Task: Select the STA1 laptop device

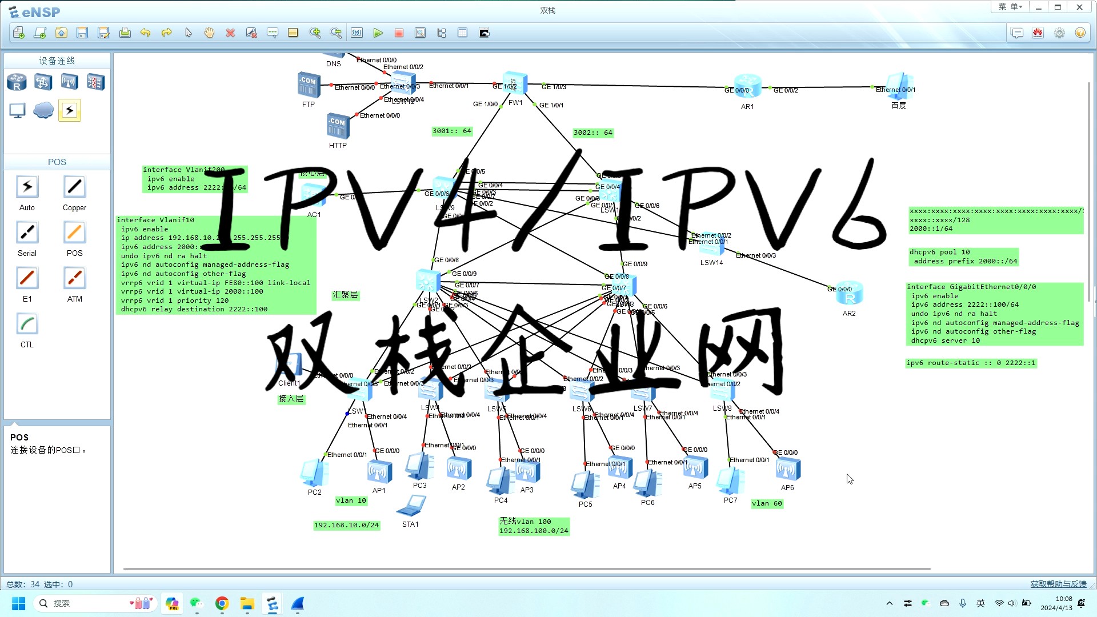Action: point(411,506)
